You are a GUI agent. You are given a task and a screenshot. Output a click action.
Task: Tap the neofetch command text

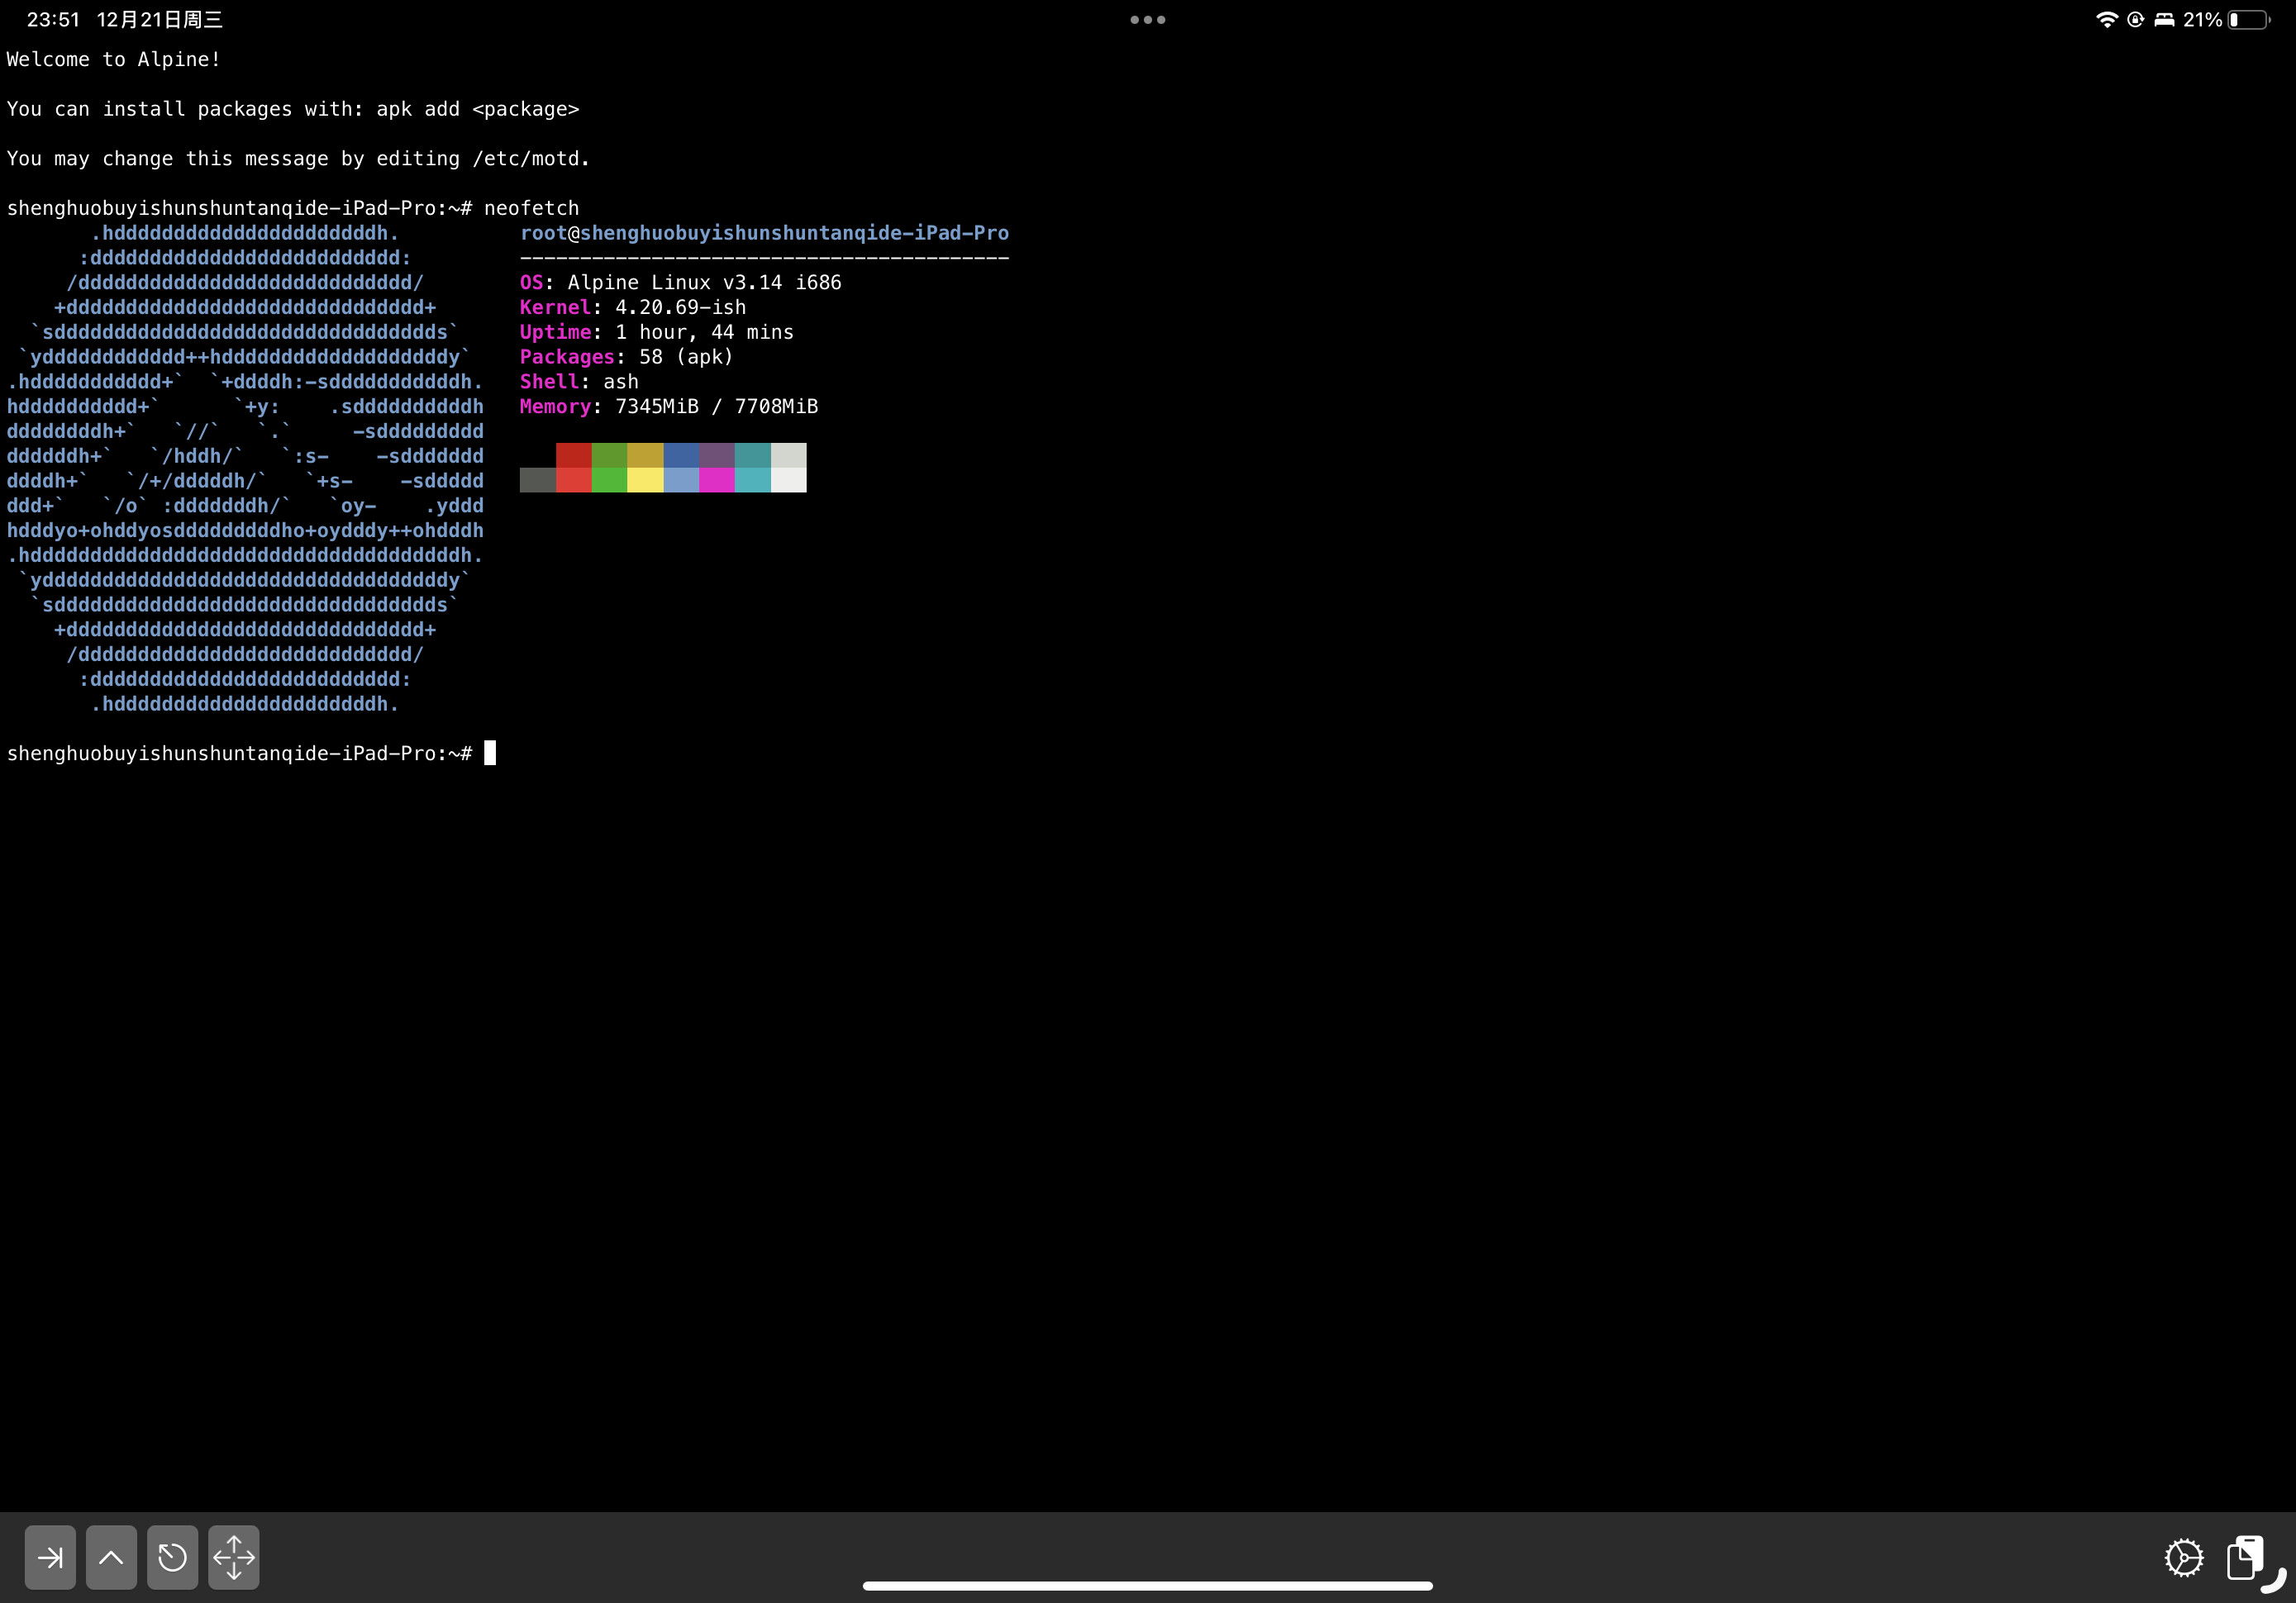pos(531,208)
